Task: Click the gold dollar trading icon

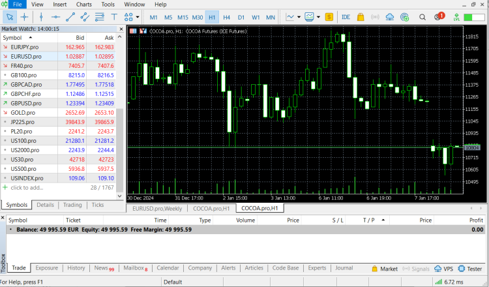Action: tap(329, 17)
